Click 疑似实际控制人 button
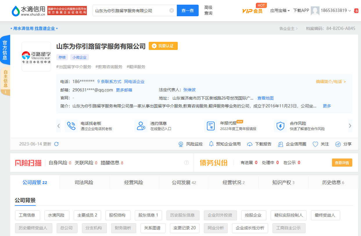361x236 pixels. click(288, 215)
